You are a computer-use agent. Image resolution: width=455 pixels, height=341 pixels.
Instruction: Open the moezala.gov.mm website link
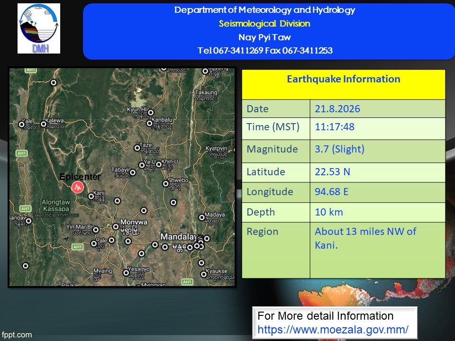pos(333,330)
